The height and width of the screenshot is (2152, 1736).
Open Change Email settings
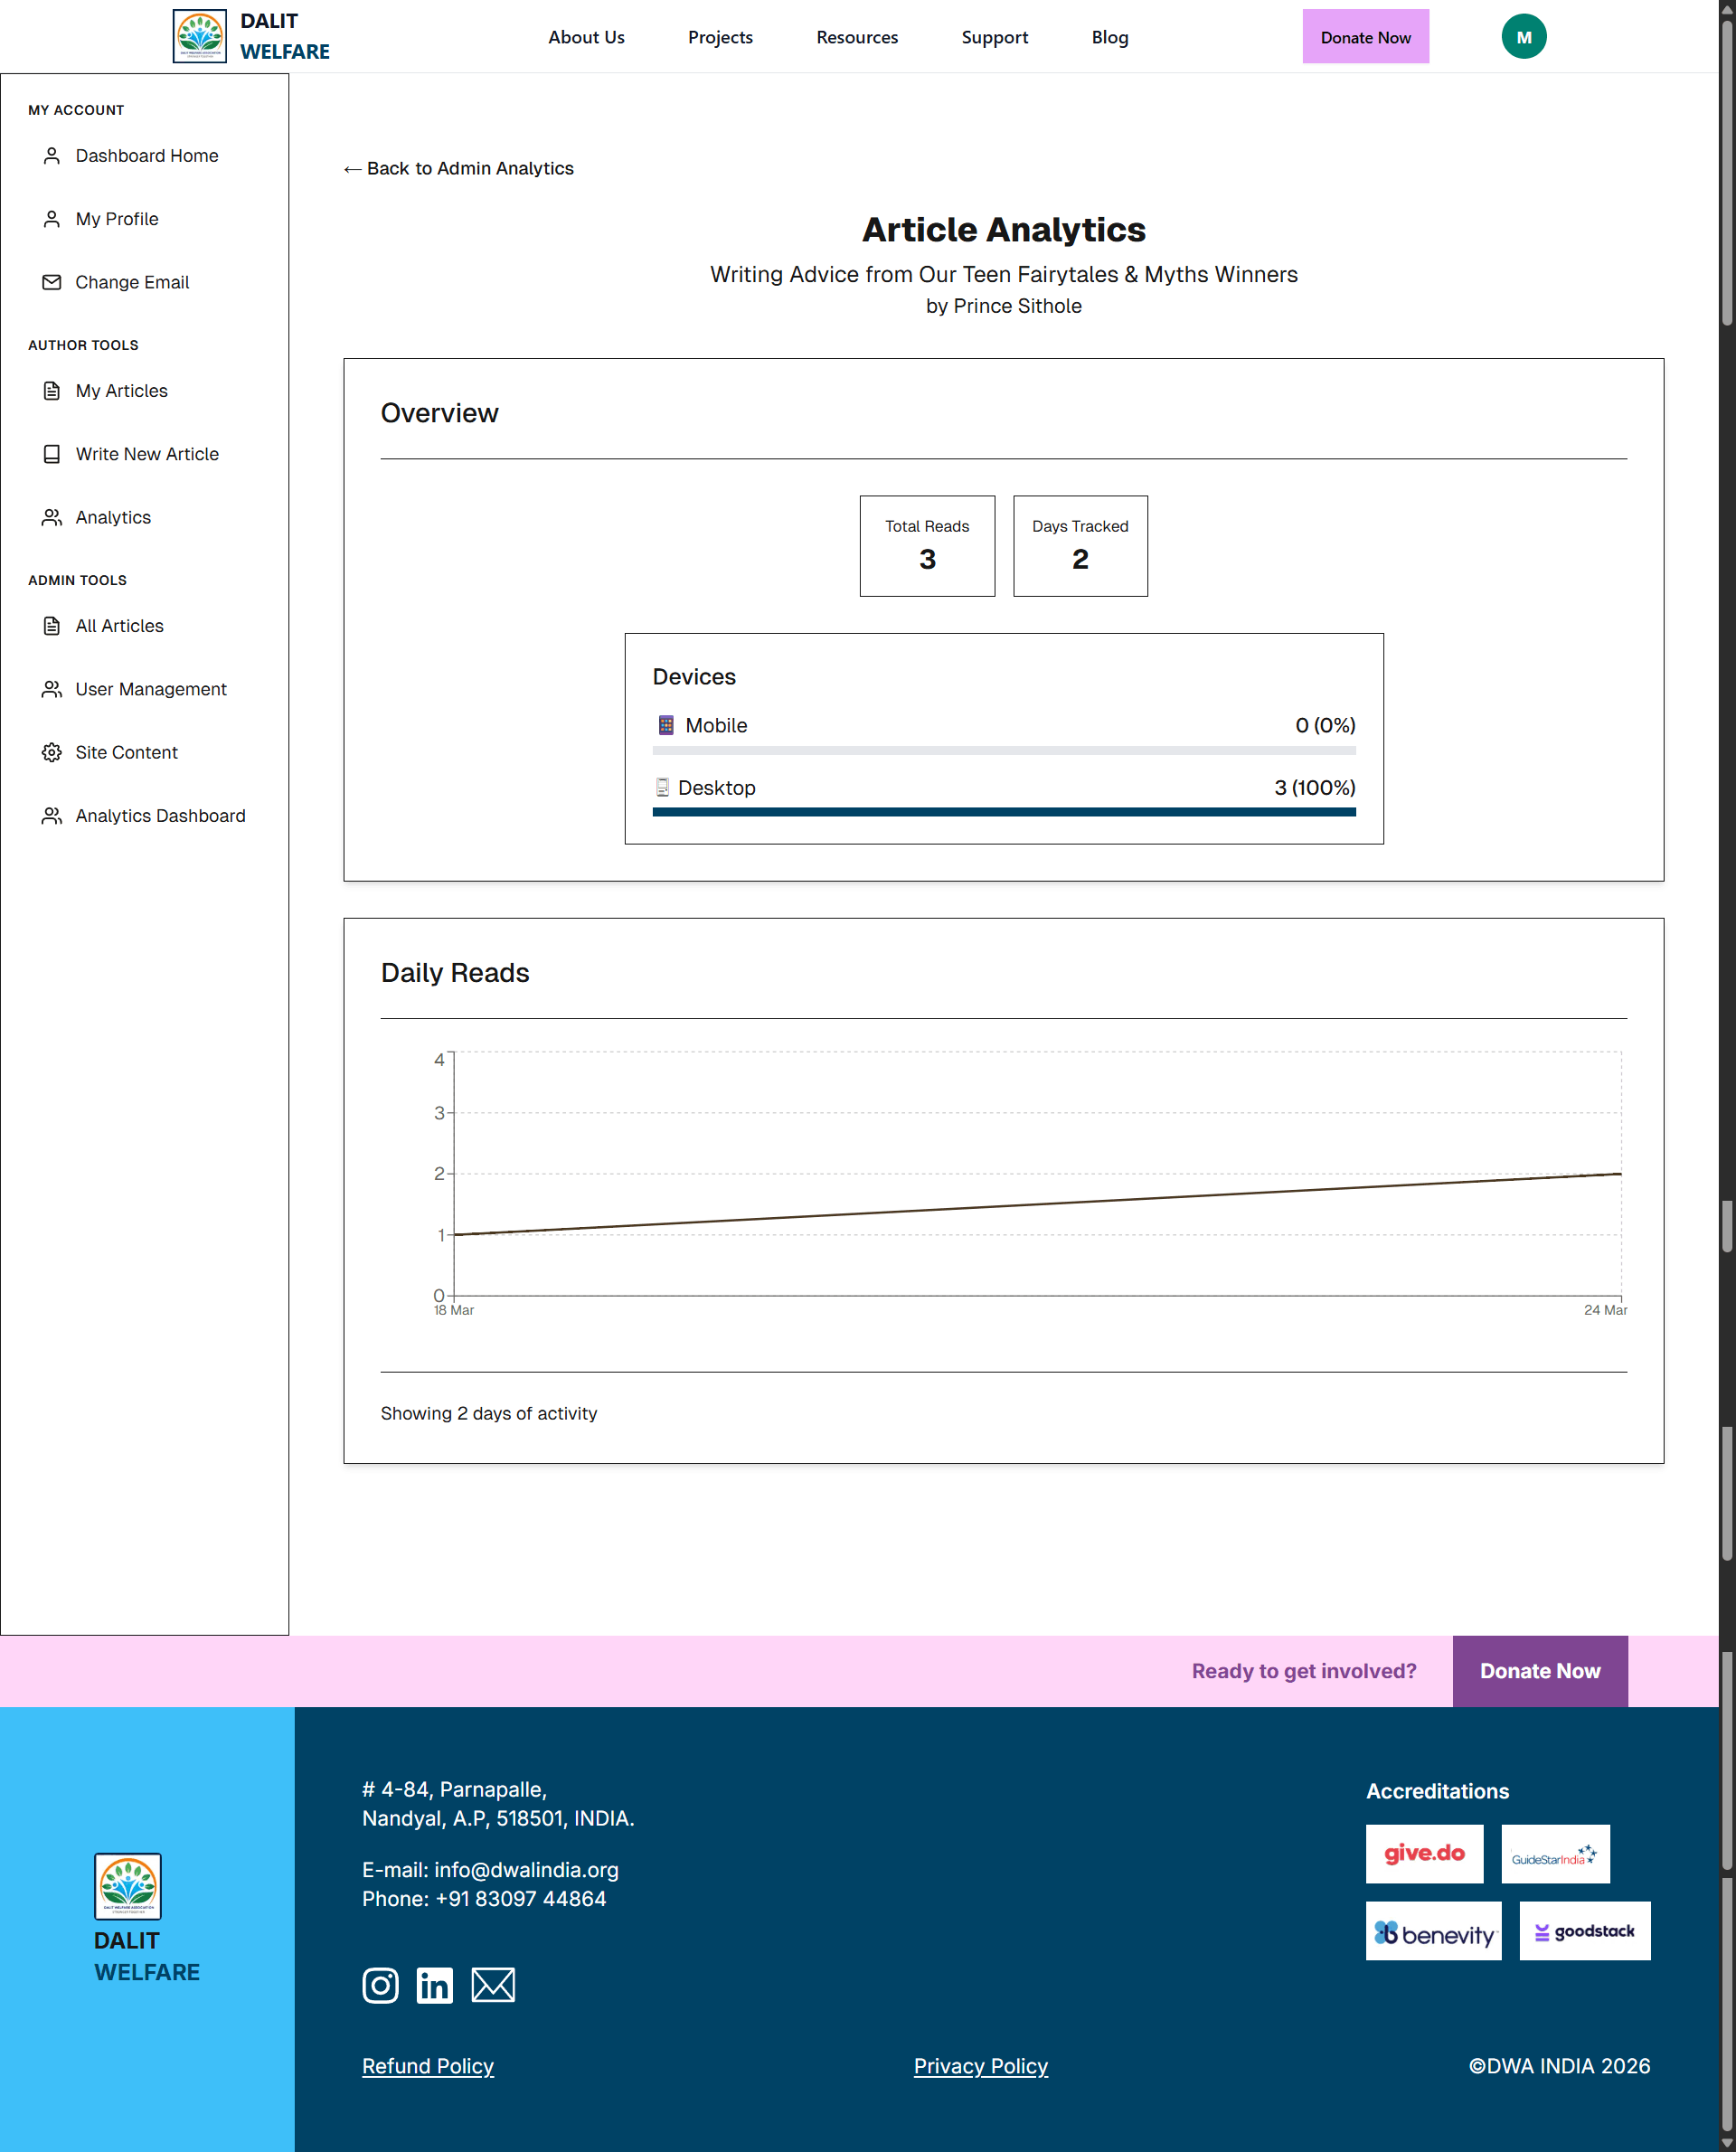(132, 282)
